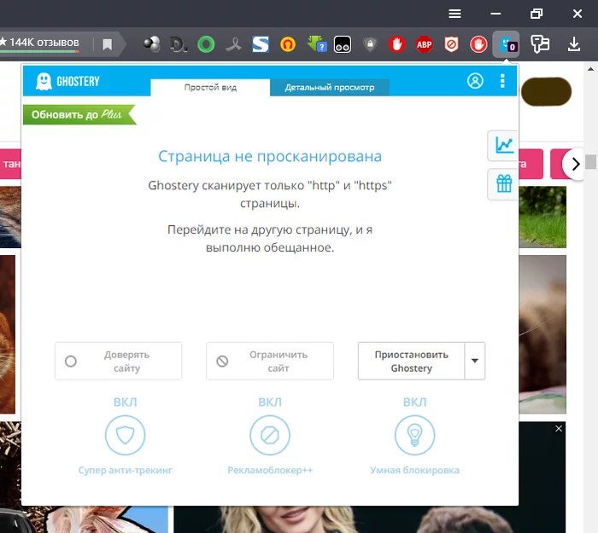The width and height of the screenshot is (598, 533).
Task: Click the red shield block extension
Action: pyautogui.click(x=451, y=44)
